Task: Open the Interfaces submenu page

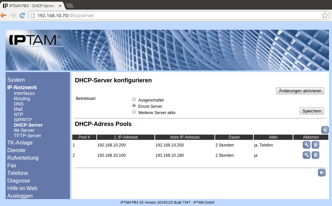Action: [x=24, y=93]
